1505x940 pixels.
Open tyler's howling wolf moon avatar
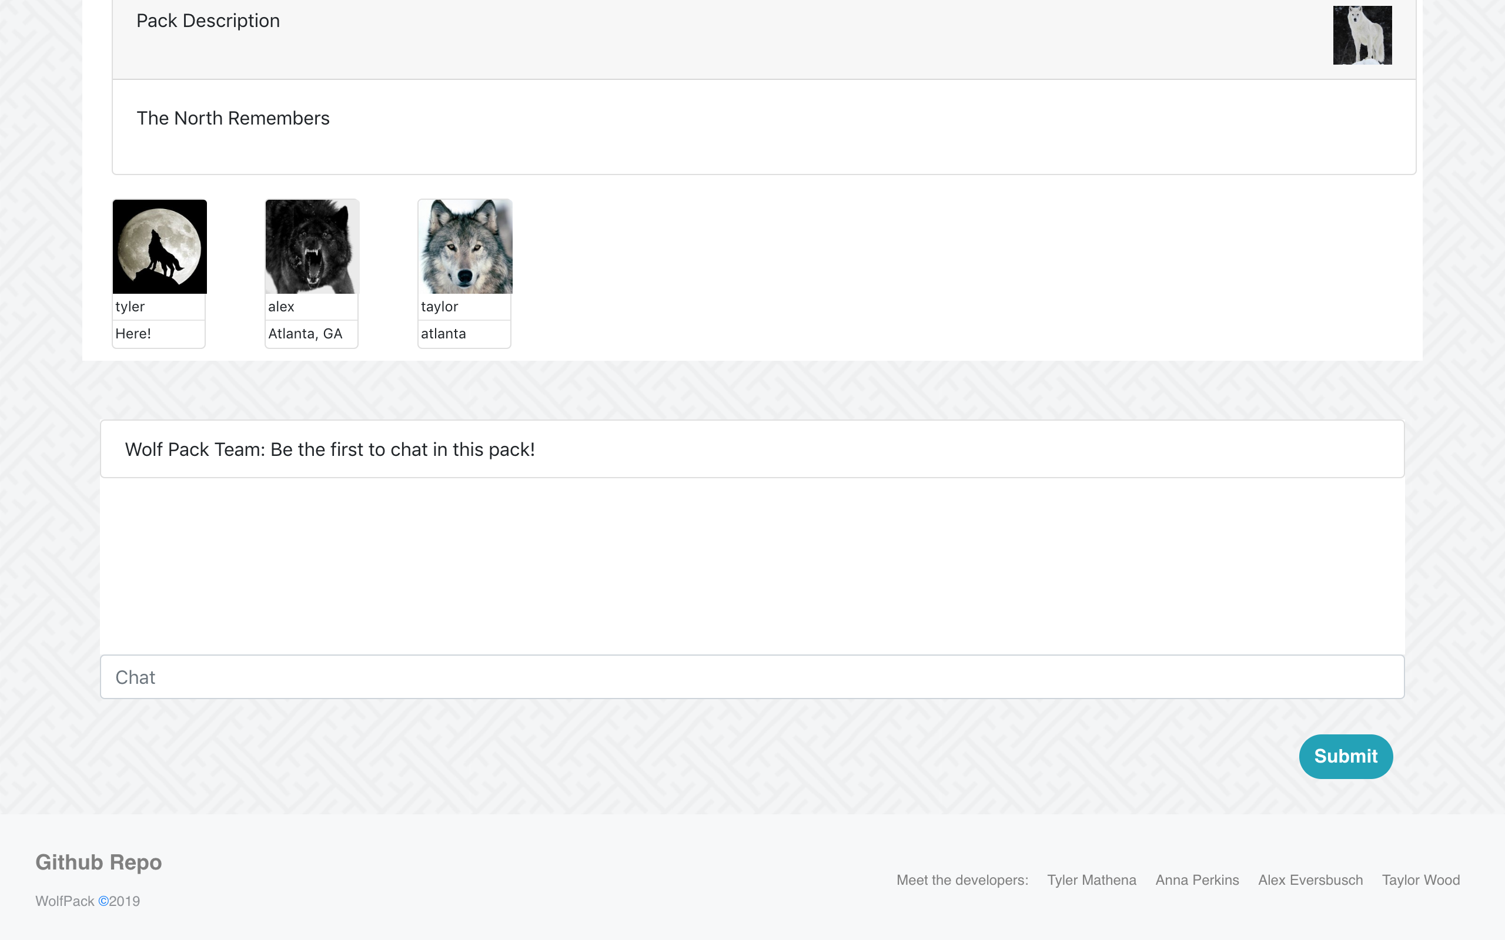coord(159,246)
